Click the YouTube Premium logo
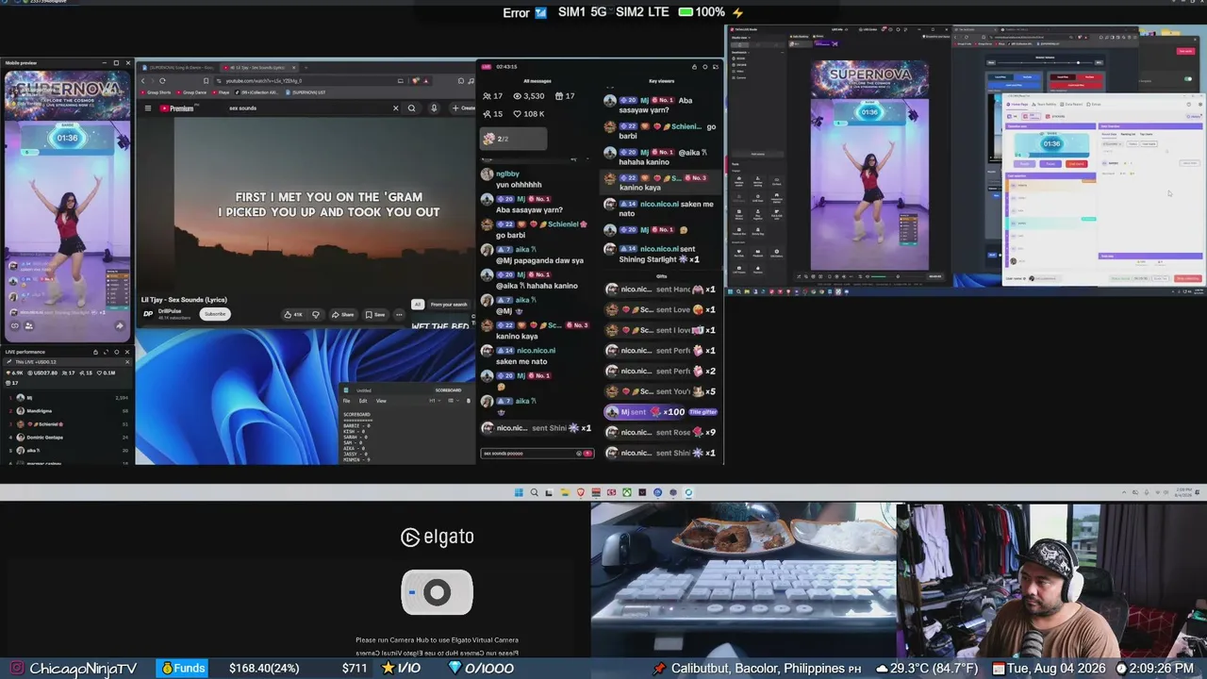The height and width of the screenshot is (679, 1207). coord(176,108)
